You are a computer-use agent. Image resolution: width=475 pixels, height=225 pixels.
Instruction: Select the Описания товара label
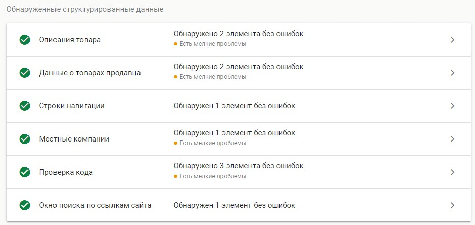click(x=70, y=40)
